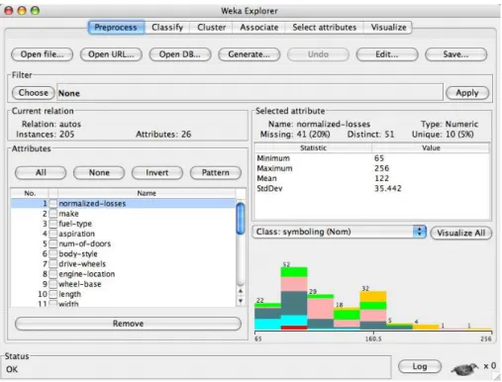Apply the selected filter

pyautogui.click(x=467, y=93)
